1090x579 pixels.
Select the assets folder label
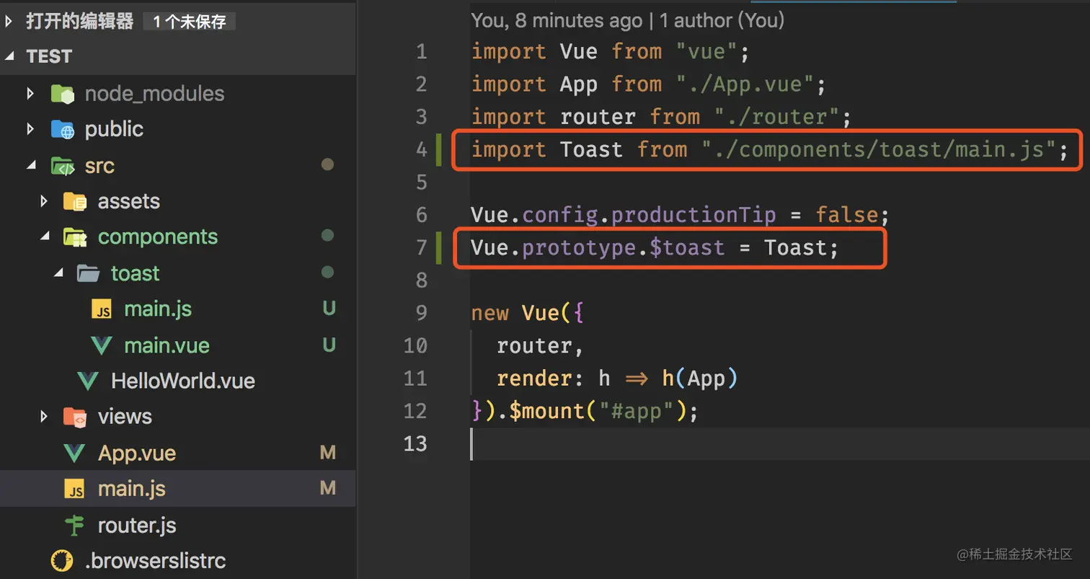pyautogui.click(x=129, y=201)
